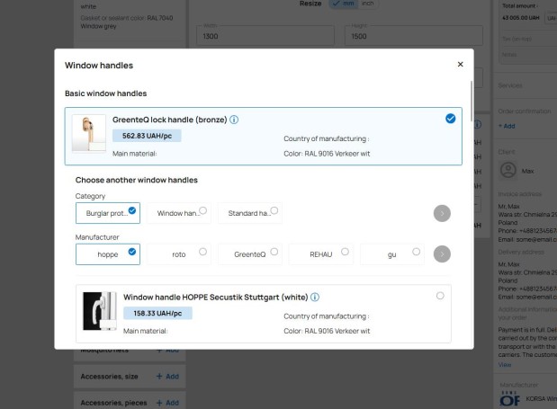Add Accessories, size in background page
The width and height of the screenshot is (557, 409).
(167, 377)
